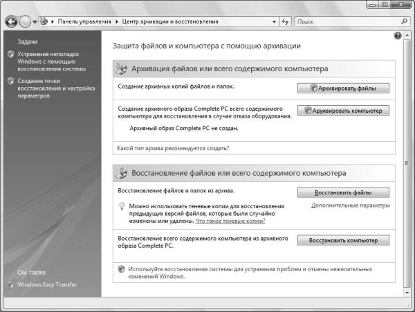415x312 pixels.
Task: Open Дополнительные параметры link
Action: 351,205
